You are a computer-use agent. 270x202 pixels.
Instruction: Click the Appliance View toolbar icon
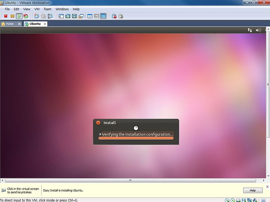[96, 16]
